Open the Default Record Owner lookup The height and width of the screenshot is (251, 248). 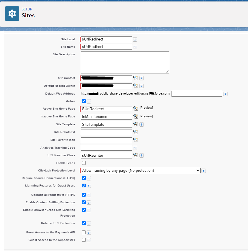pos(135,86)
